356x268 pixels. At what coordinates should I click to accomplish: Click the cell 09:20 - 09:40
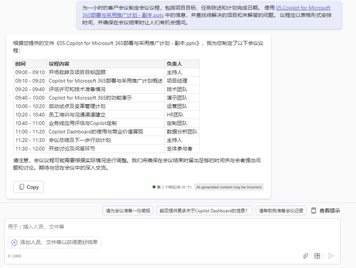30,89
